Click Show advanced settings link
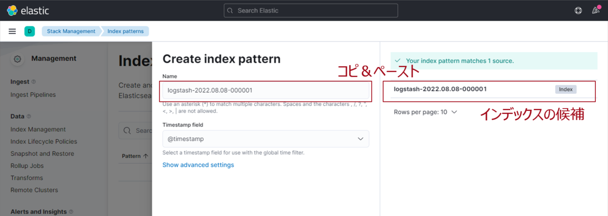The image size is (608, 216). click(x=198, y=165)
